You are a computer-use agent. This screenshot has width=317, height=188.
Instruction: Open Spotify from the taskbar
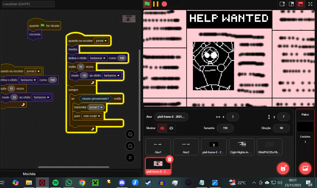tap(56, 183)
